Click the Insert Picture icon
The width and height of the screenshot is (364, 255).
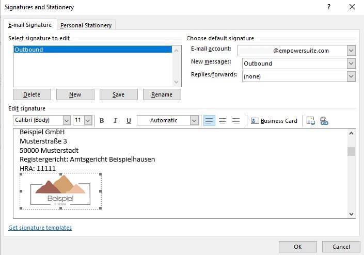pos(311,121)
